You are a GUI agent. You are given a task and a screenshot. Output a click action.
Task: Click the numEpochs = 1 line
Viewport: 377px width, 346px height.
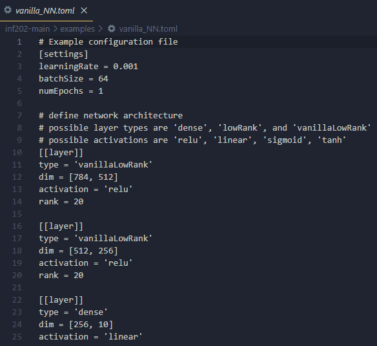tap(71, 91)
